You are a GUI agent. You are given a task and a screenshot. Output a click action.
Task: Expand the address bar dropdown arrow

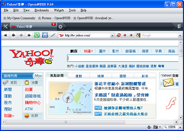112,35
